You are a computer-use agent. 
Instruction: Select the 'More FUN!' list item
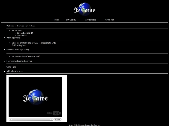22,35
